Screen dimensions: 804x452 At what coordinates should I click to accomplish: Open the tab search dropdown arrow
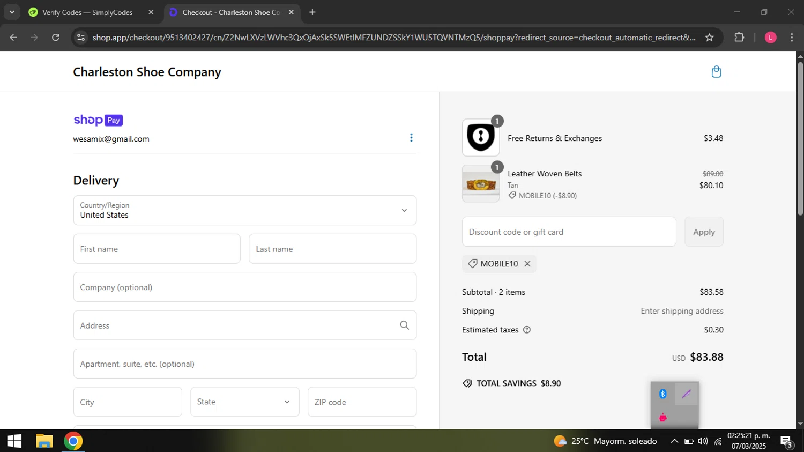pyautogui.click(x=12, y=12)
